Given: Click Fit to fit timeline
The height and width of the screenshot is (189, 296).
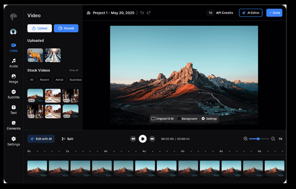Looking at the screenshot, I should 281,139.
